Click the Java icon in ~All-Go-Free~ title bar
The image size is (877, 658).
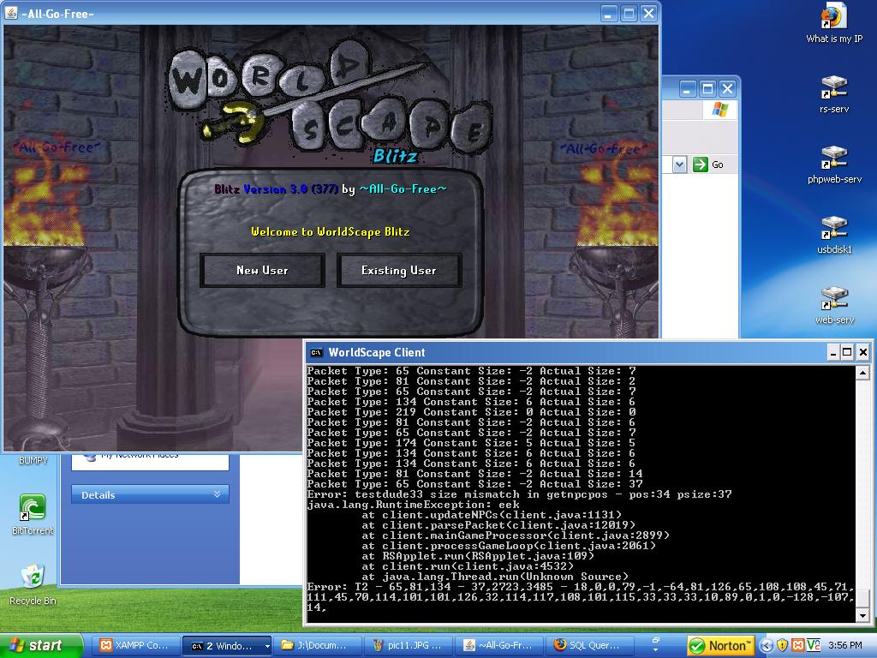(x=11, y=13)
